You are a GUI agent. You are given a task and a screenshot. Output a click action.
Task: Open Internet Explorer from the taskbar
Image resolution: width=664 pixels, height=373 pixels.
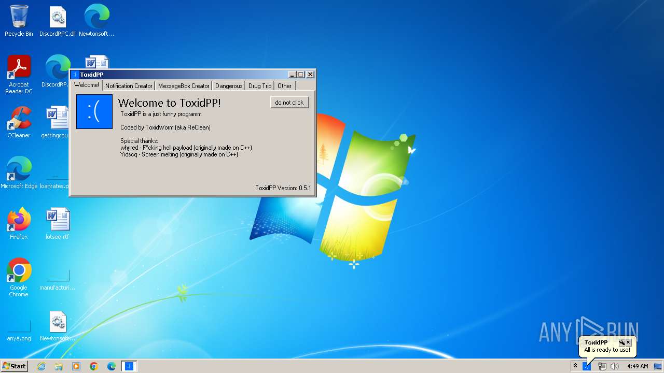click(41, 366)
